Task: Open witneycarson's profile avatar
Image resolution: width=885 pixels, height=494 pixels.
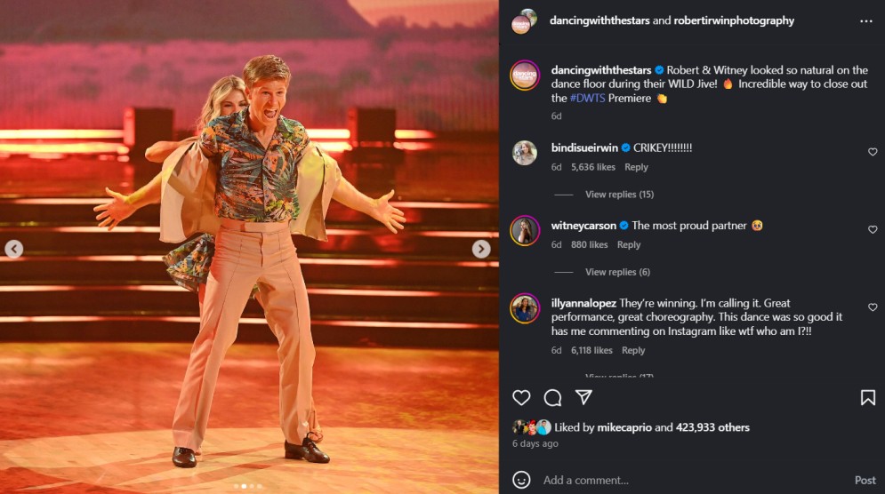Action: point(525,230)
